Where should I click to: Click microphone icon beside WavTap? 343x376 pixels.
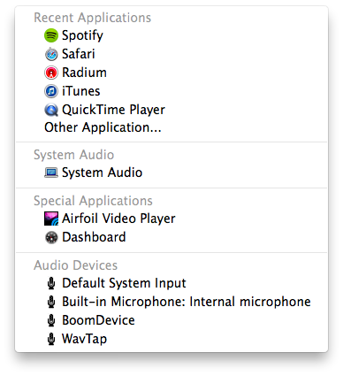click(51, 339)
